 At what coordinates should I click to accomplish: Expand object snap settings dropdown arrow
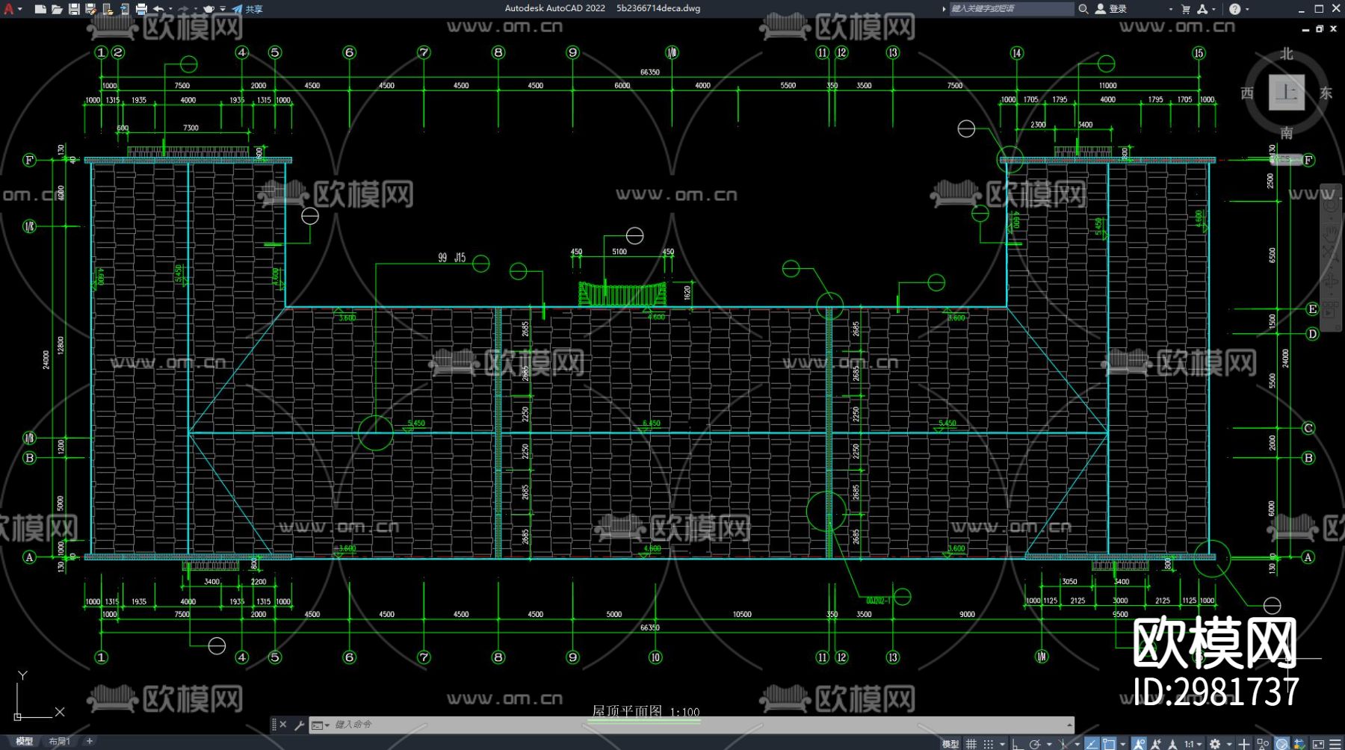1123,744
